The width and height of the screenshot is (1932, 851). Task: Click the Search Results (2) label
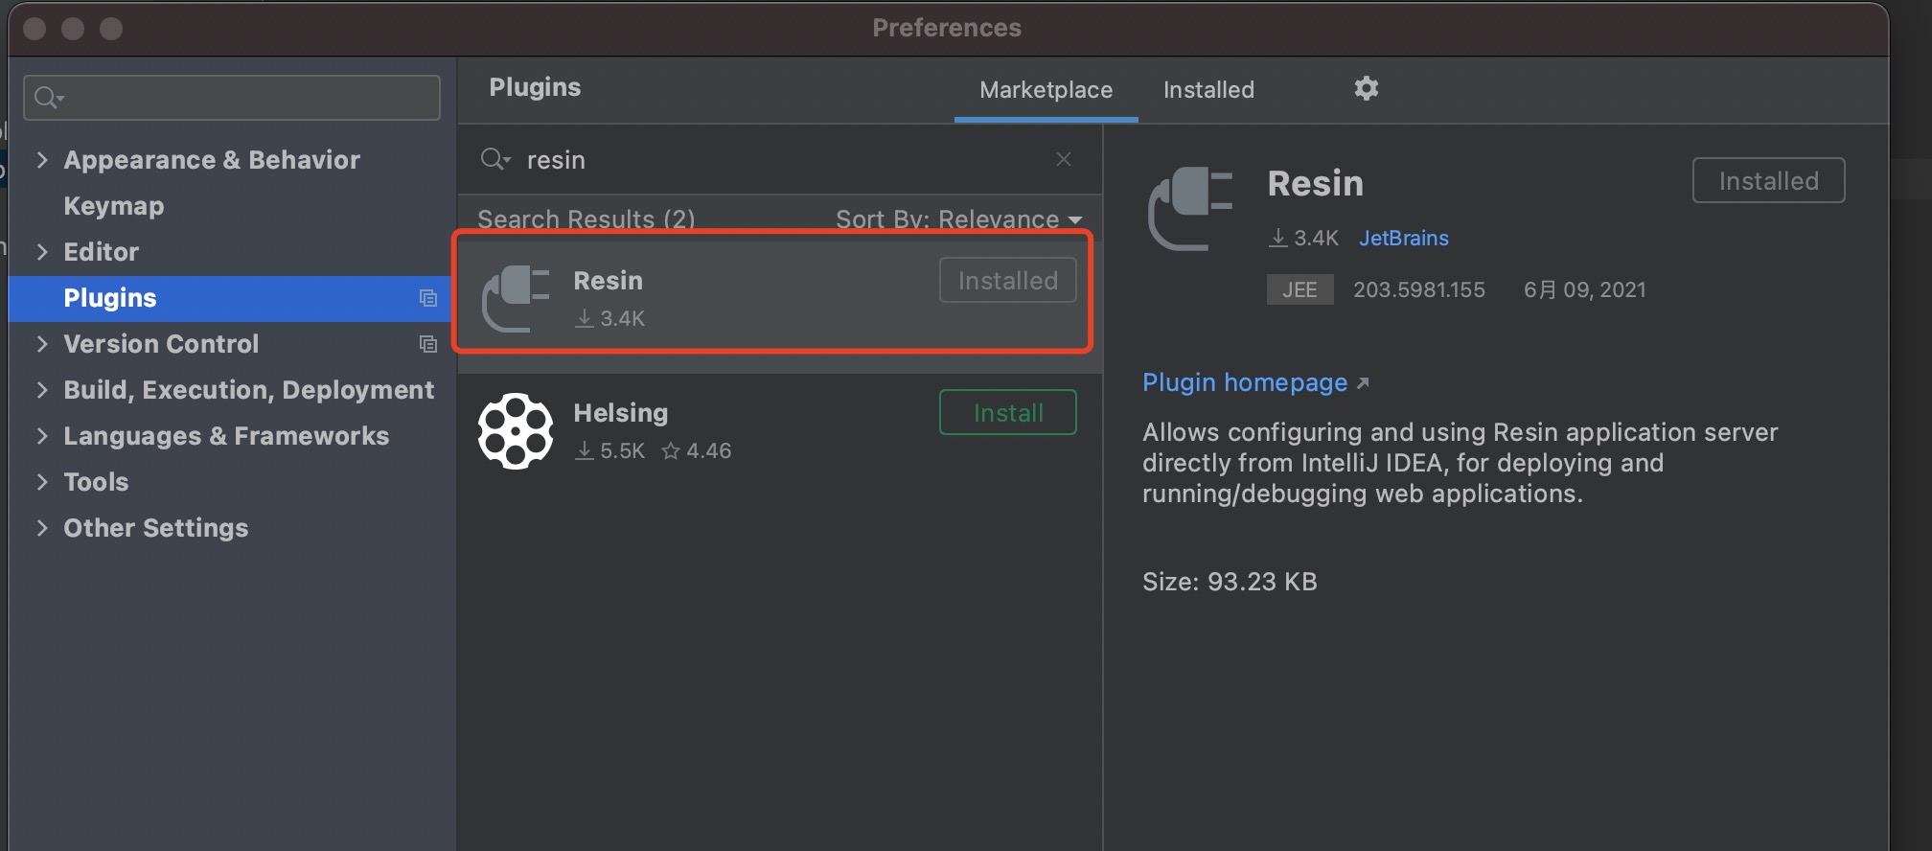click(x=586, y=219)
